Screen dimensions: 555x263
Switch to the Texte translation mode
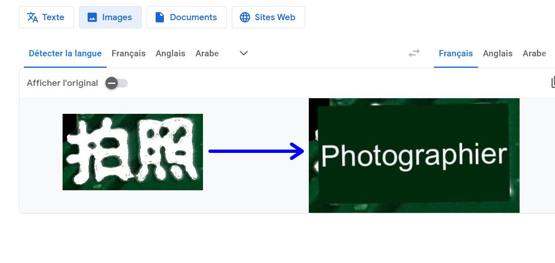click(47, 17)
